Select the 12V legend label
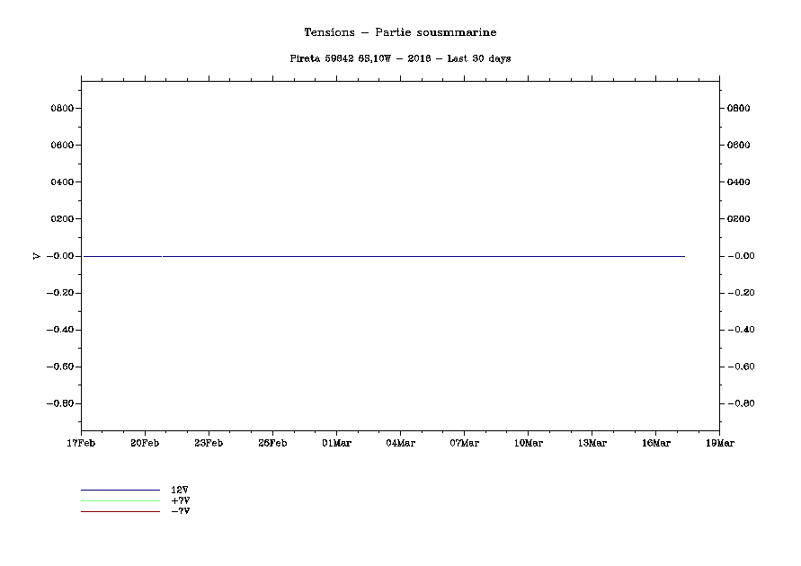 [180, 490]
